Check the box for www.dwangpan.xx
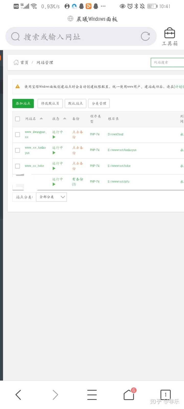 (x=18, y=134)
